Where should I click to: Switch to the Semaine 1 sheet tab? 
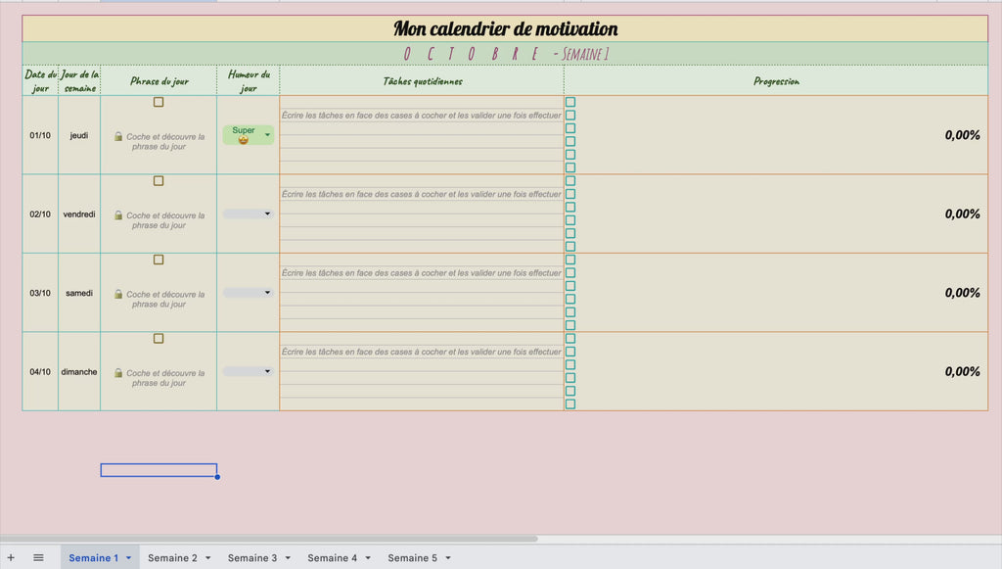click(93, 557)
